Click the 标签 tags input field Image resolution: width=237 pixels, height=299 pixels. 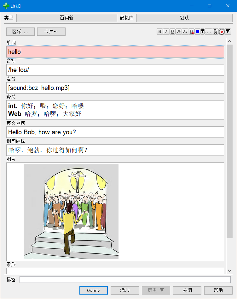(x=125, y=280)
